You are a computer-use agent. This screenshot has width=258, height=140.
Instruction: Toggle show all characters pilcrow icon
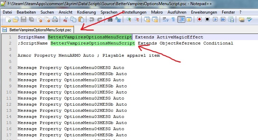click(x=173, y=20)
